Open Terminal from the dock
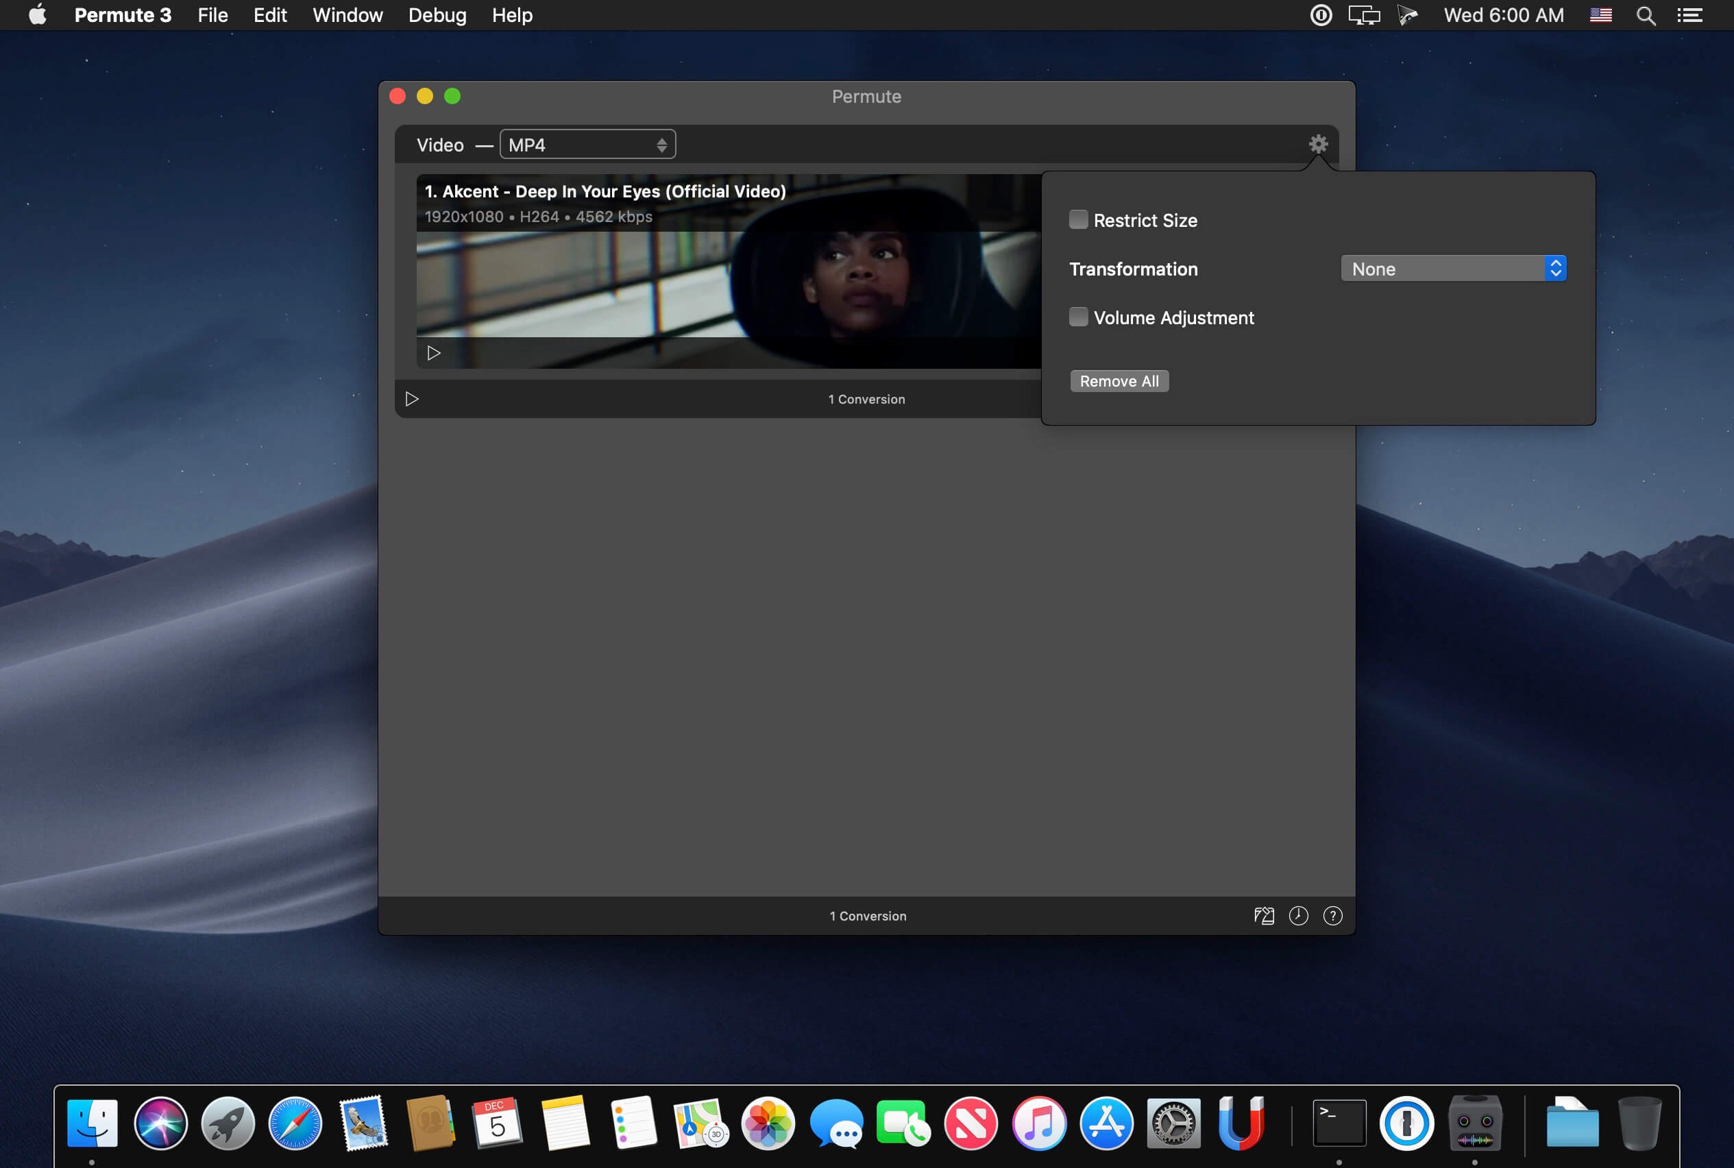This screenshot has height=1168, width=1734. click(1339, 1123)
